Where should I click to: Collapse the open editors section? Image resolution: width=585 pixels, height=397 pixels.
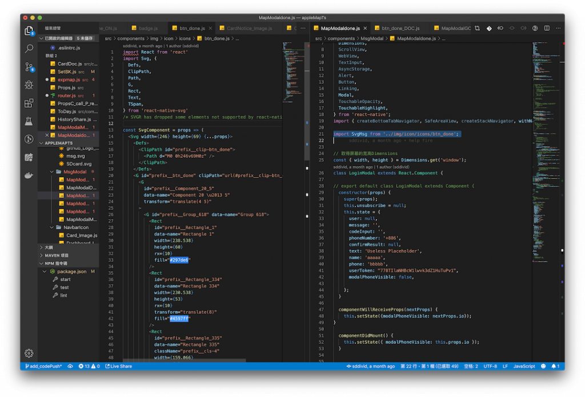[x=41, y=38]
